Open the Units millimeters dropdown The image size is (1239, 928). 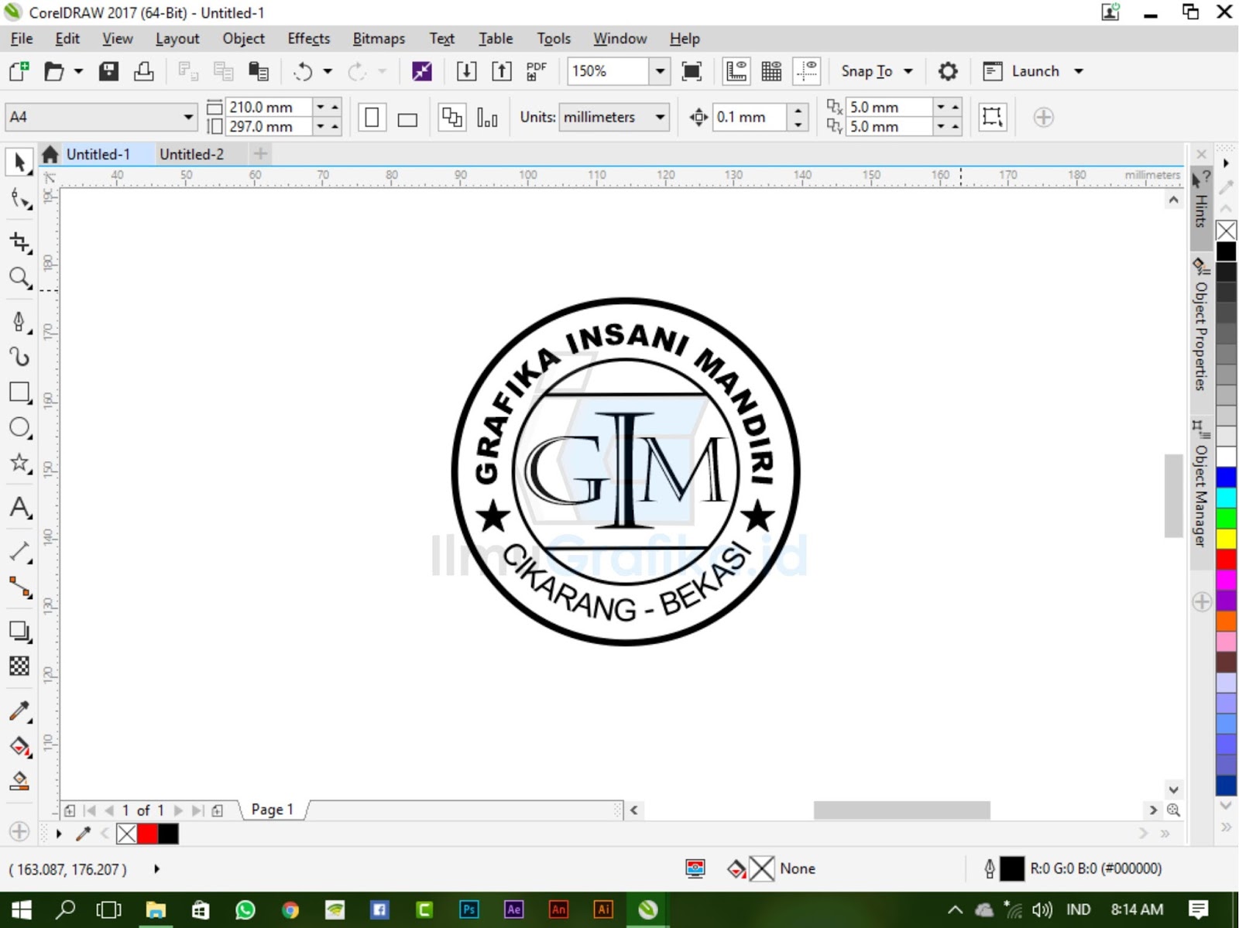658,118
